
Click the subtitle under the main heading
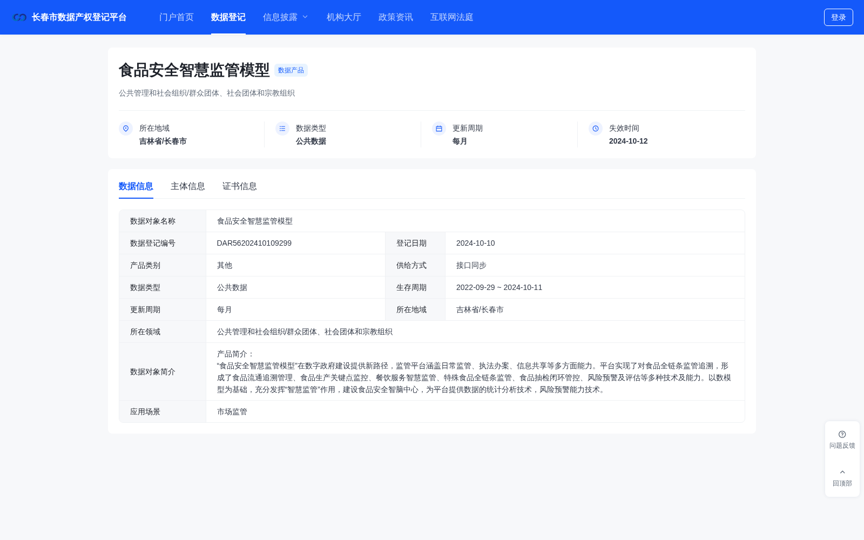(x=207, y=93)
